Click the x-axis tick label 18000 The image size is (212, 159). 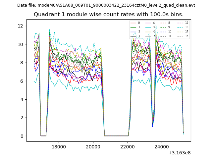pos(58,146)
